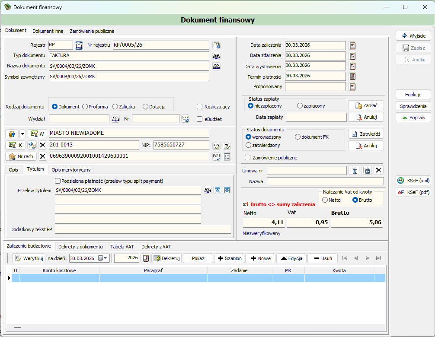Select the Proforma radio button
This screenshot has height=337, width=435.
pos(85,107)
